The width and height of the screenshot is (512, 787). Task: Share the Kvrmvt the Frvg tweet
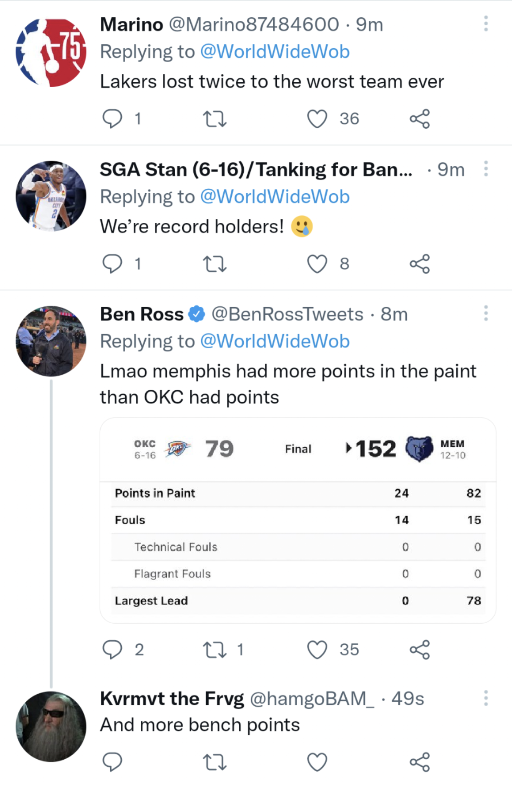click(419, 762)
